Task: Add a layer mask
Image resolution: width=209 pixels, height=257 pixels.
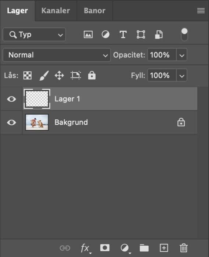Action: (x=105, y=248)
